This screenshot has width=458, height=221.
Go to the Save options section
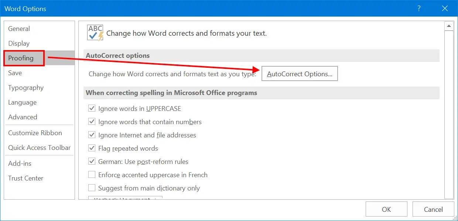pyautogui.click(x=15, y=73)
